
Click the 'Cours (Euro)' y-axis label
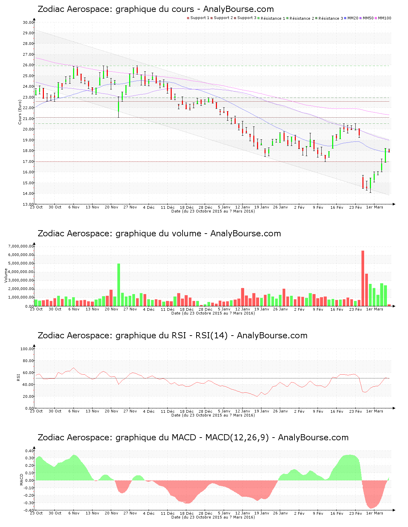tap(20, 113)
